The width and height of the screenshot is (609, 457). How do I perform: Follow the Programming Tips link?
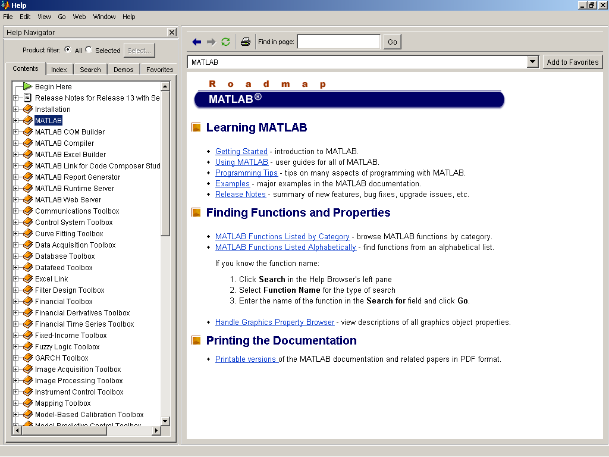246,173
